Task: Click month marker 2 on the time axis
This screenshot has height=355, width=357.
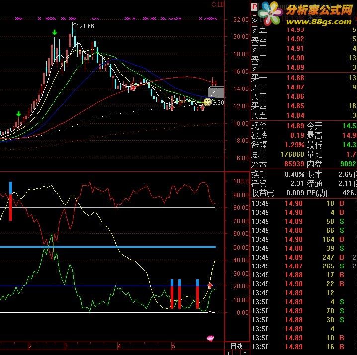Action: tap(30, 346)
